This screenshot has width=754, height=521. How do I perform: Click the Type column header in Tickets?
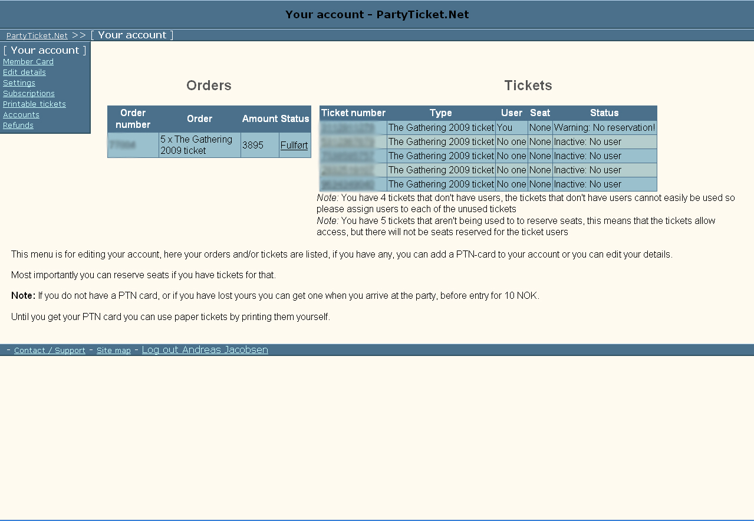441,113
